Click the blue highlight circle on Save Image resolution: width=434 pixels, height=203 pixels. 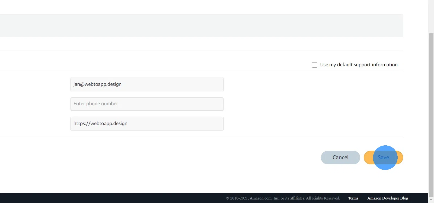[385, 158]
